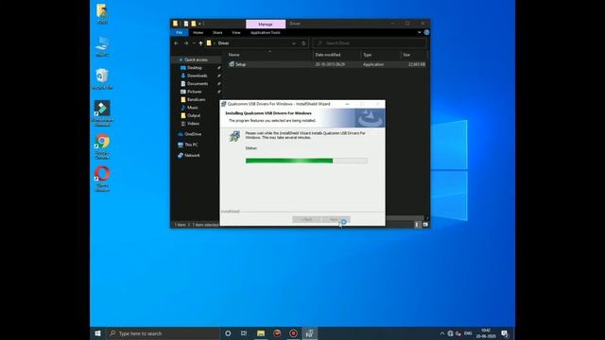Select This PC in the navigation pane
The height and width of the screenshot is (340, 605).
coord(191,144)
